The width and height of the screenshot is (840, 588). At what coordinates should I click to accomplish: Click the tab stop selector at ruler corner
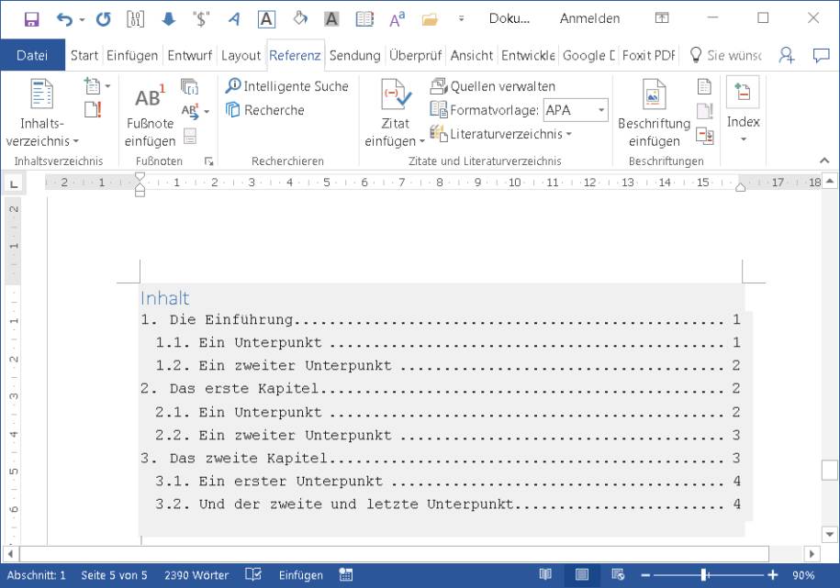(x=15, y=183)
